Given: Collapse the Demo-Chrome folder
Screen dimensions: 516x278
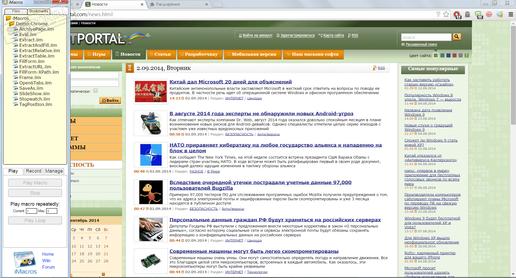Looking at the screenshot, I should (12, 24).
